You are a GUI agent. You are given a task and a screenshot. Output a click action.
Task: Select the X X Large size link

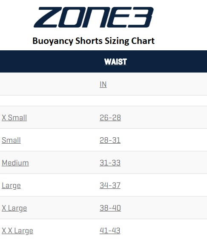[17, 231]
